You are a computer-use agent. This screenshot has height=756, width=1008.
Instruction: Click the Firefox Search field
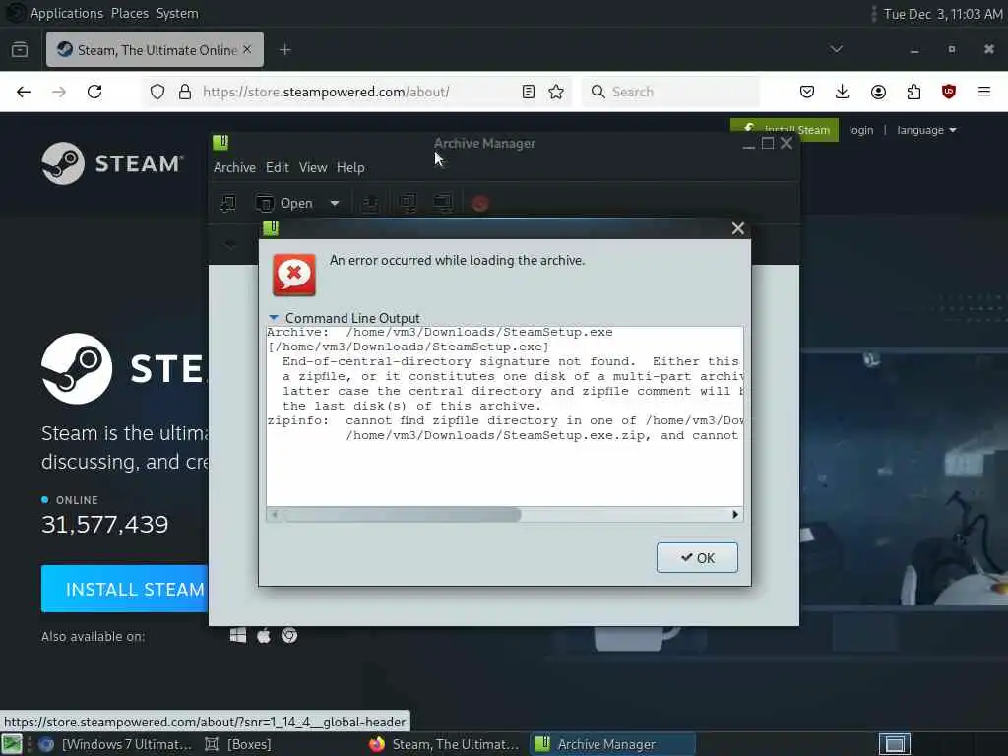click(x=670, y=92)
